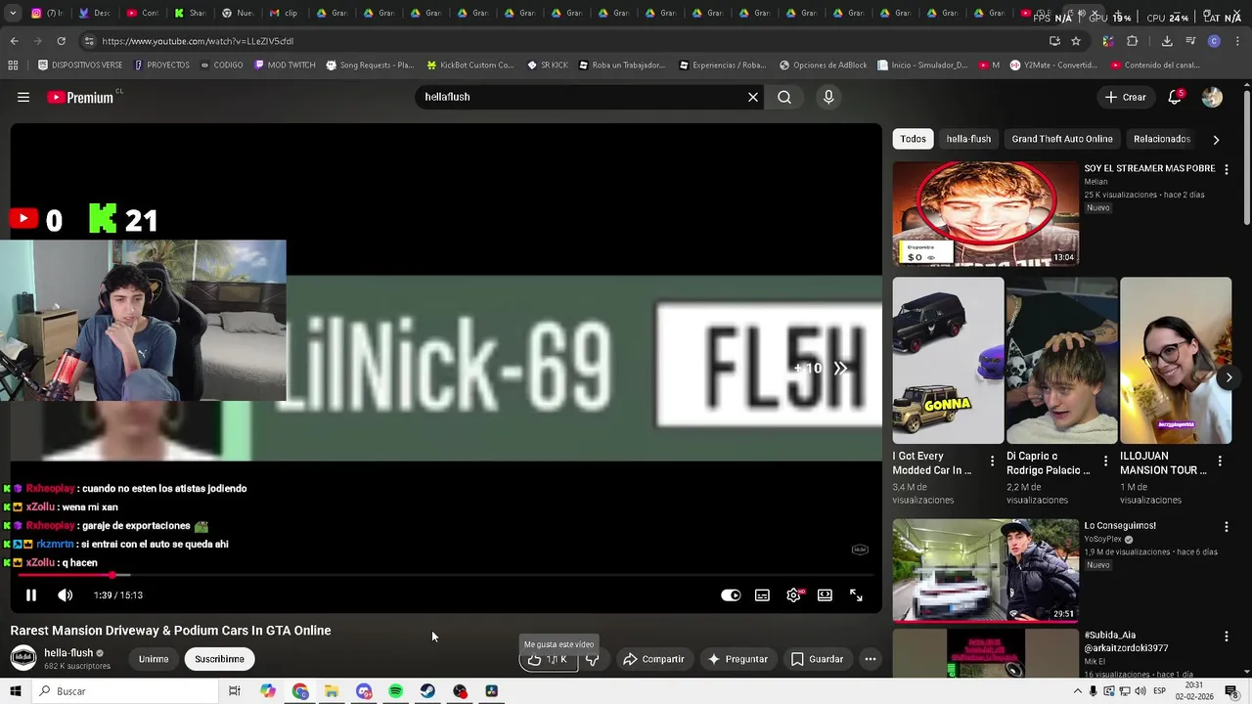This screenshot has width=1252, height=704.
Task: Reload the YouTube page
Action: [x=61, y=41]
